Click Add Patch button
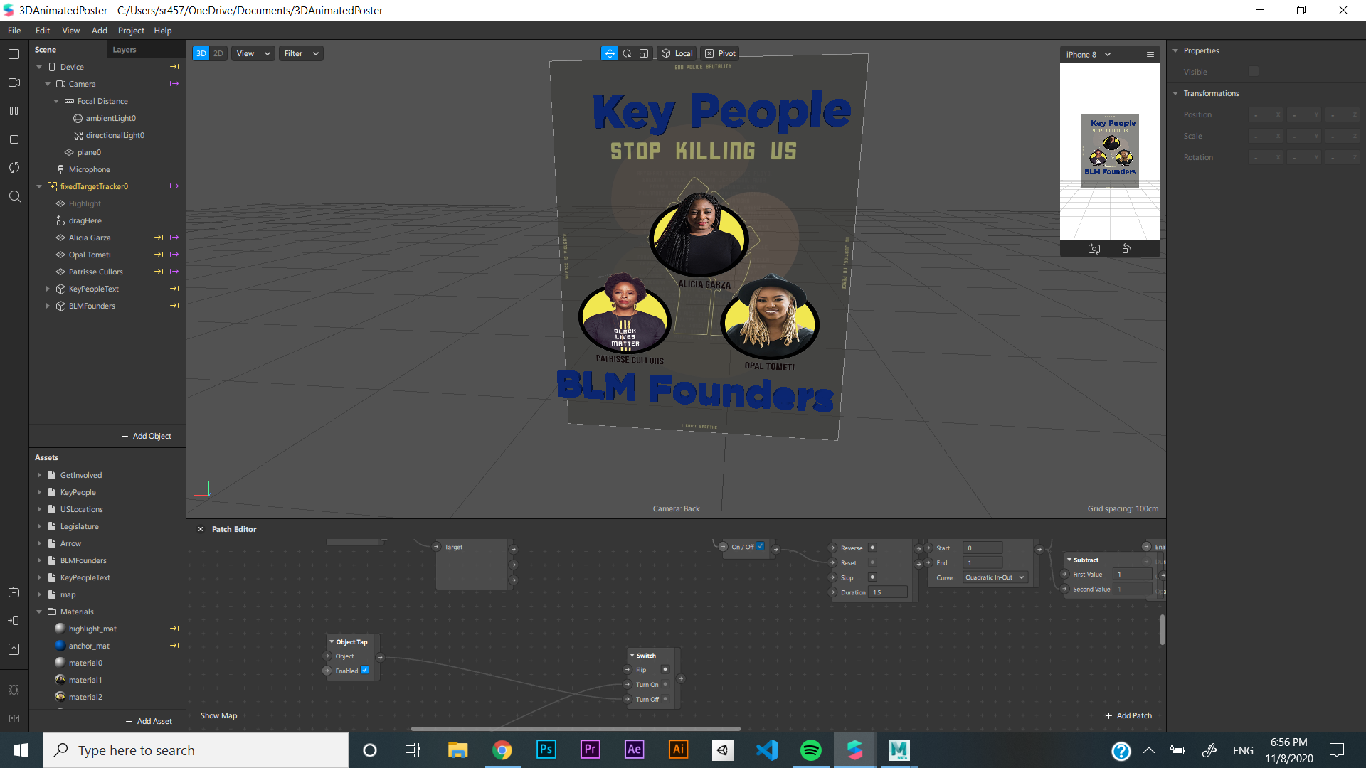 [1128, 715]
